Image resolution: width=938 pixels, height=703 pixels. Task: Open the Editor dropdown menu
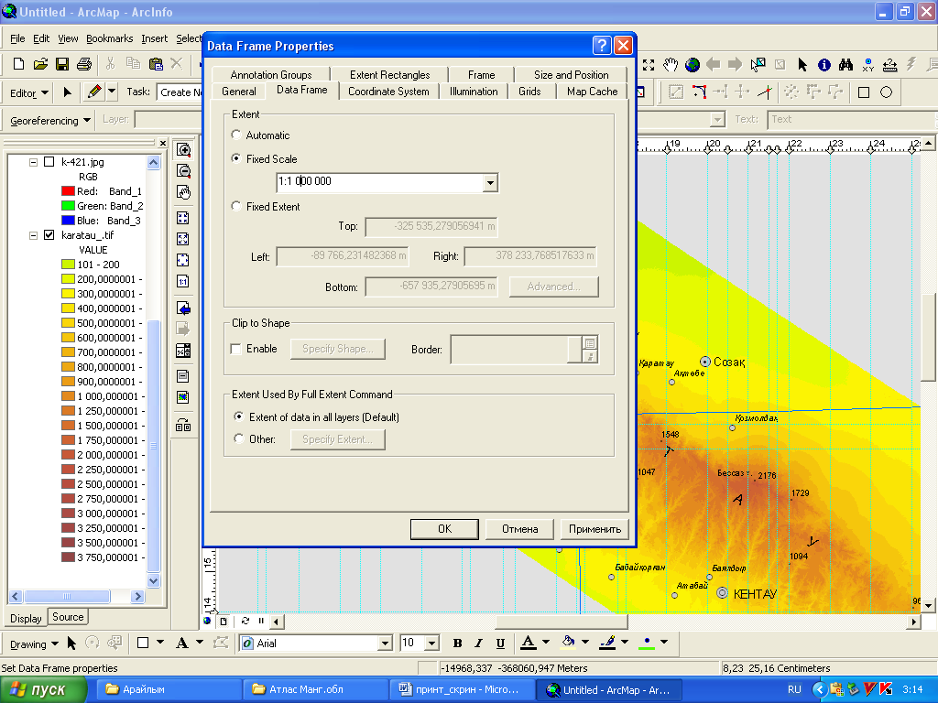pyautogui.click(x=28, y=92)
